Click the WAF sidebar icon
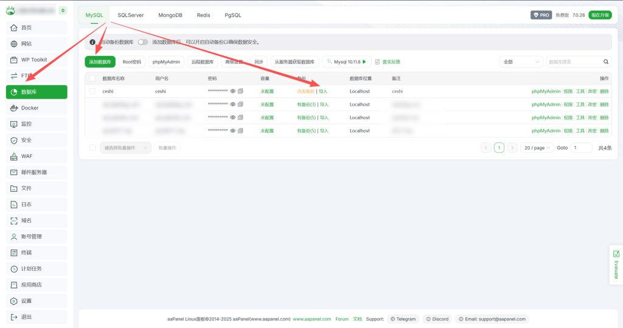Image resolution: width=623 pixels, height=328 pixels. coord(14,156)
